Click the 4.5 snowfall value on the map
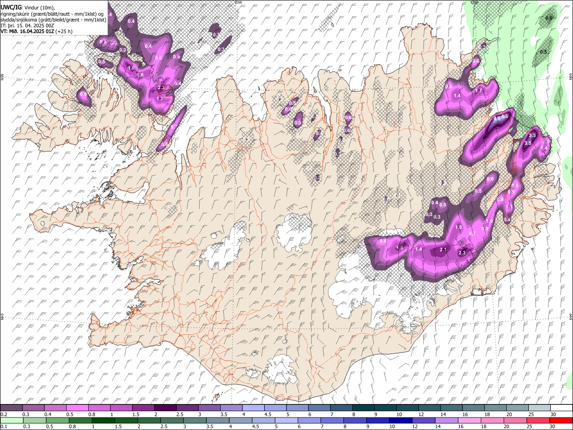This screenshot has height=430, width=573. 496,120
